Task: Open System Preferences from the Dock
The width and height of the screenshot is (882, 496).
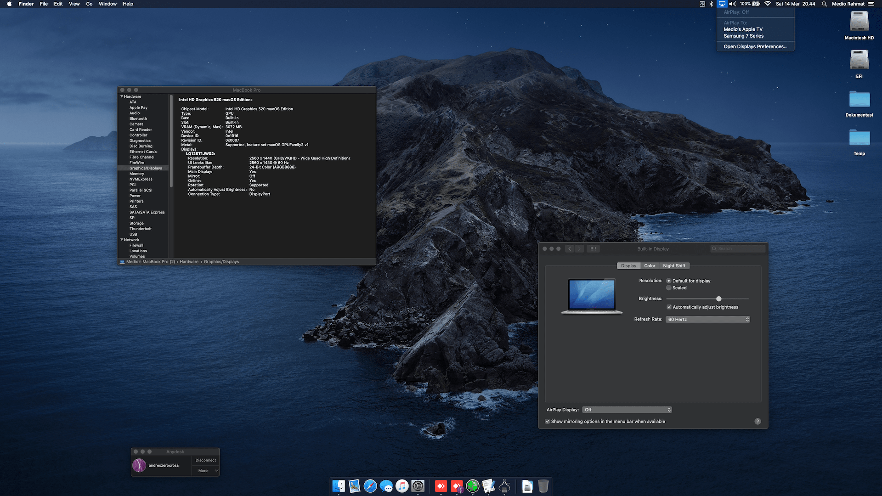Action: pyautogui.click(x=418, y=486)
